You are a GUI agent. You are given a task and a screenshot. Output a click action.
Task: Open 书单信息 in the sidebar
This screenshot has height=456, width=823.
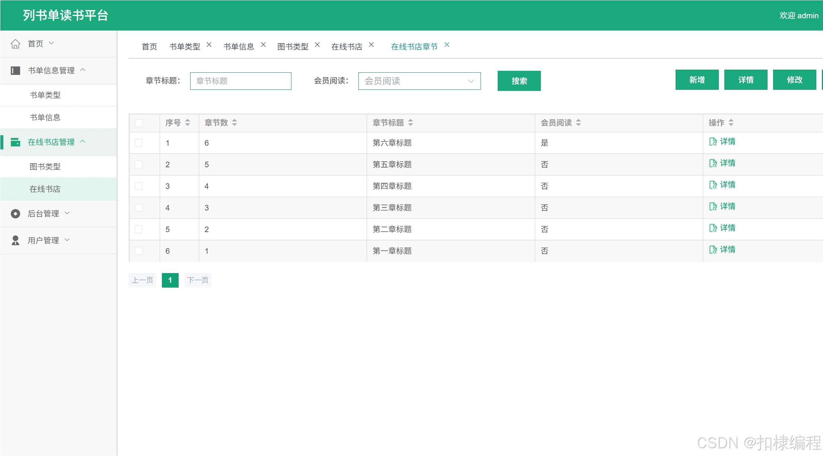tap(45, 117)
